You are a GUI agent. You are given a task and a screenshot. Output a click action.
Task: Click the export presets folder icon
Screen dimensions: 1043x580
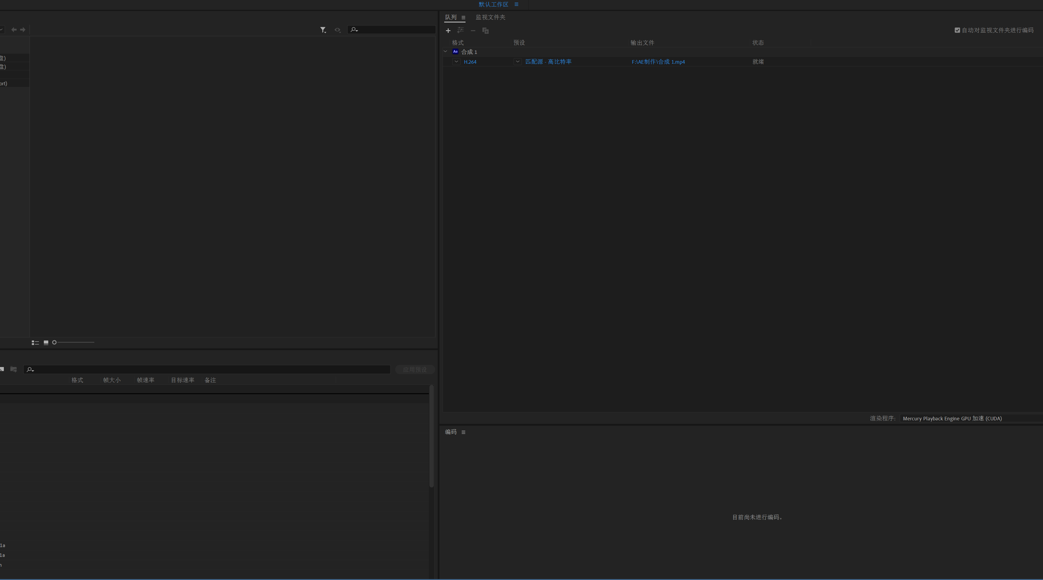tap(13, 369)
